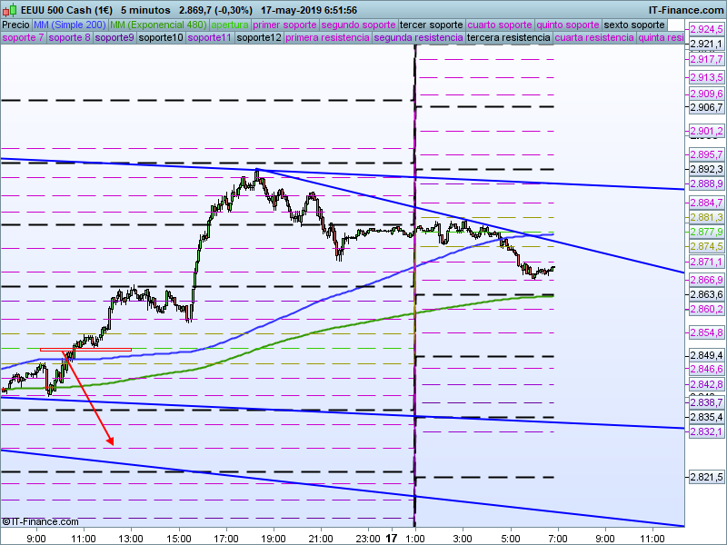Click the 2.906,7 price axis label
The width and height of the screenshot is (727, 545).
point(706,107)
